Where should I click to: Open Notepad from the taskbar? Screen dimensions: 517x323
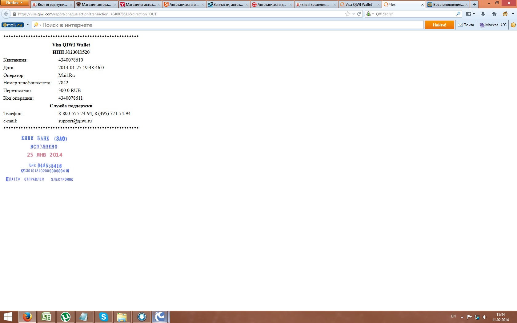click(83, 317)
